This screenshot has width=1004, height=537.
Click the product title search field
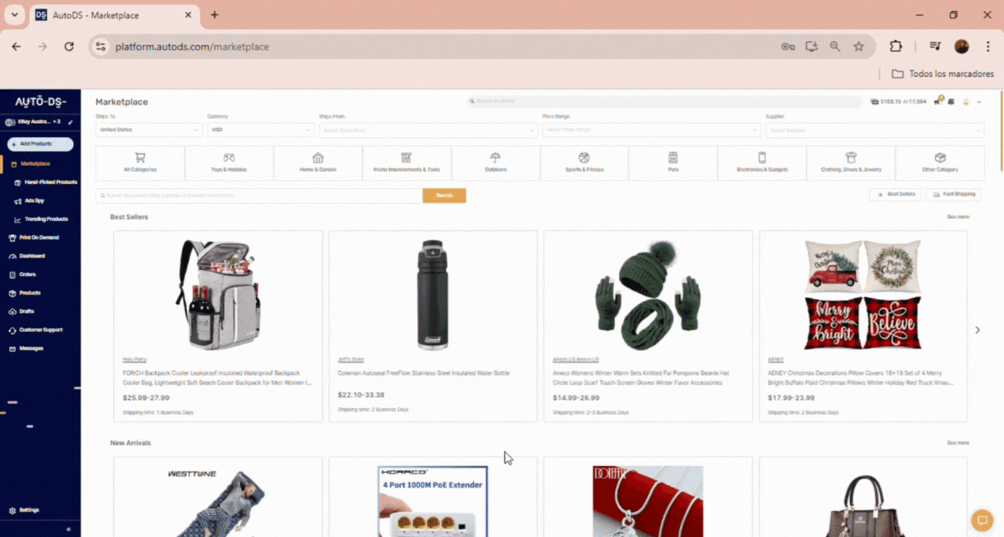click(259, 196)
